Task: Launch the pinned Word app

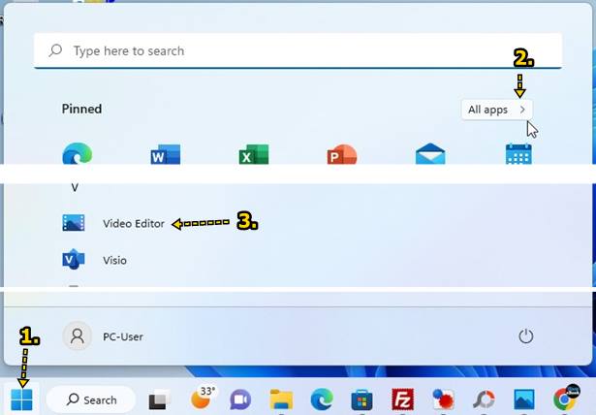Action: (166, 154)
